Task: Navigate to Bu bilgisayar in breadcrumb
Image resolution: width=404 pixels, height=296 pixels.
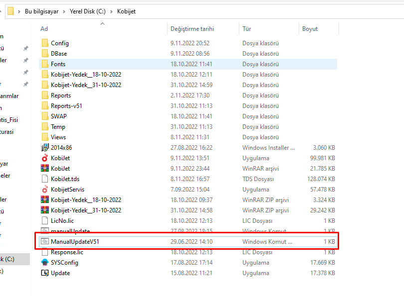Action: coord(42,11)
